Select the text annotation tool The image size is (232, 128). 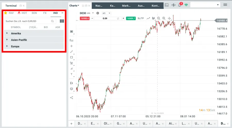click(x=72, y=74)
